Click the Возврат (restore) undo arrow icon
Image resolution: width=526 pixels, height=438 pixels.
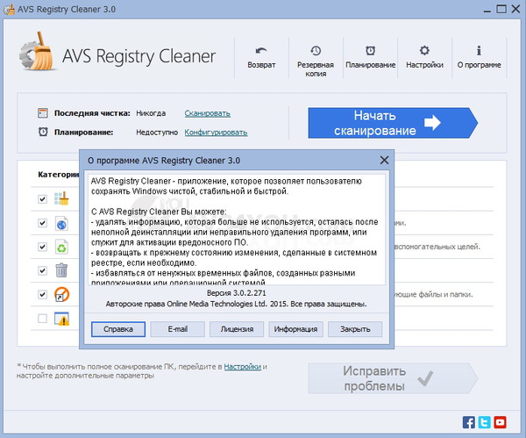point(261,51)
